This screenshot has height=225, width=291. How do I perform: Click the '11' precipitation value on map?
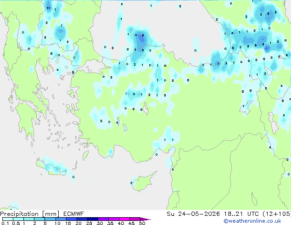click(48, 8)
